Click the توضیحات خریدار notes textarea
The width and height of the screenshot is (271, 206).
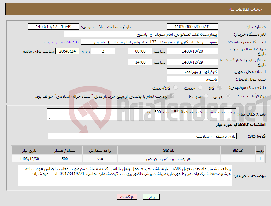click(125, 176)
